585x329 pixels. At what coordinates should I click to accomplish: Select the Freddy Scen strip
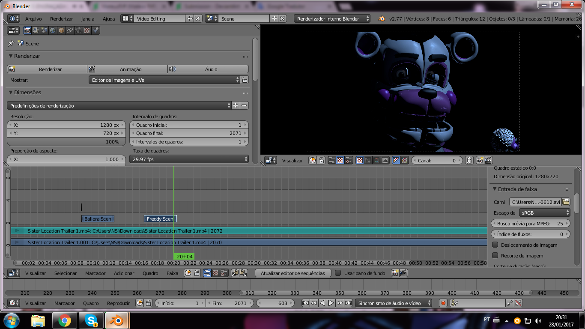coord(160,218)
